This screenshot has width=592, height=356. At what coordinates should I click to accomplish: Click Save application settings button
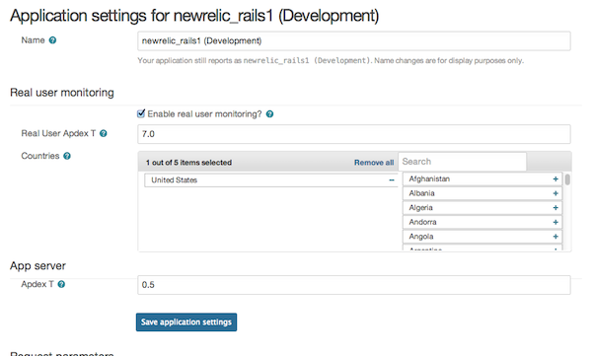(186, 322)
